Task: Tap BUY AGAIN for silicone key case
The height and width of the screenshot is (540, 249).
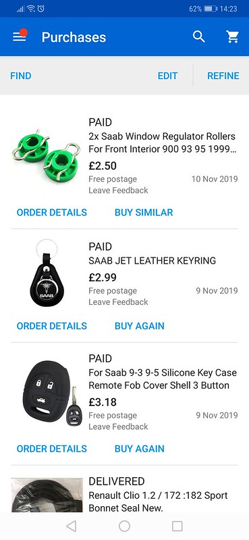Action: 140,449
